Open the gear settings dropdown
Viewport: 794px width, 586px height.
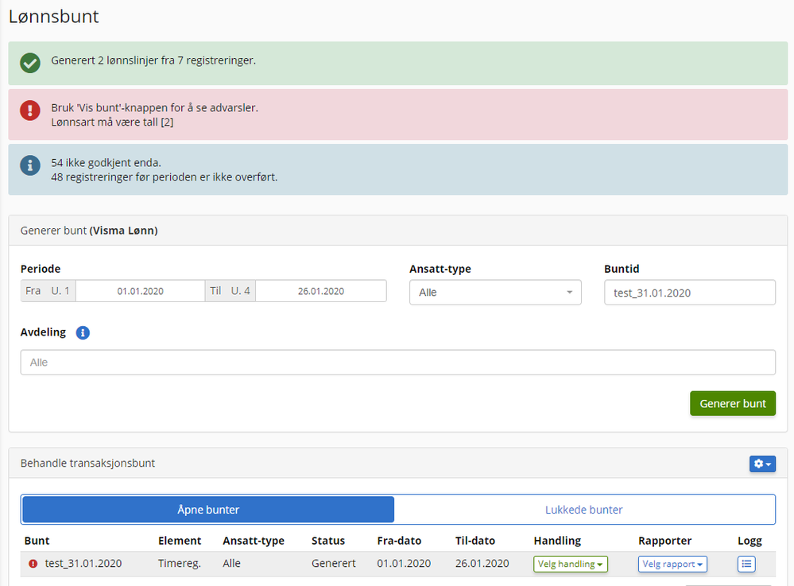[762, 464]
